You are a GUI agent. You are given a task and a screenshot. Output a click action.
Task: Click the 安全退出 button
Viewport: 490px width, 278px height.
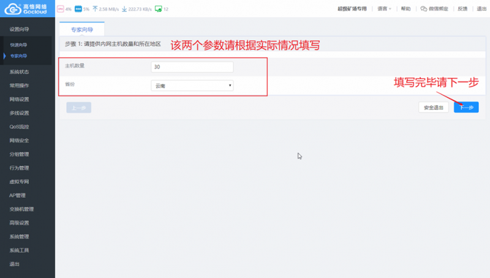[434, 107]
